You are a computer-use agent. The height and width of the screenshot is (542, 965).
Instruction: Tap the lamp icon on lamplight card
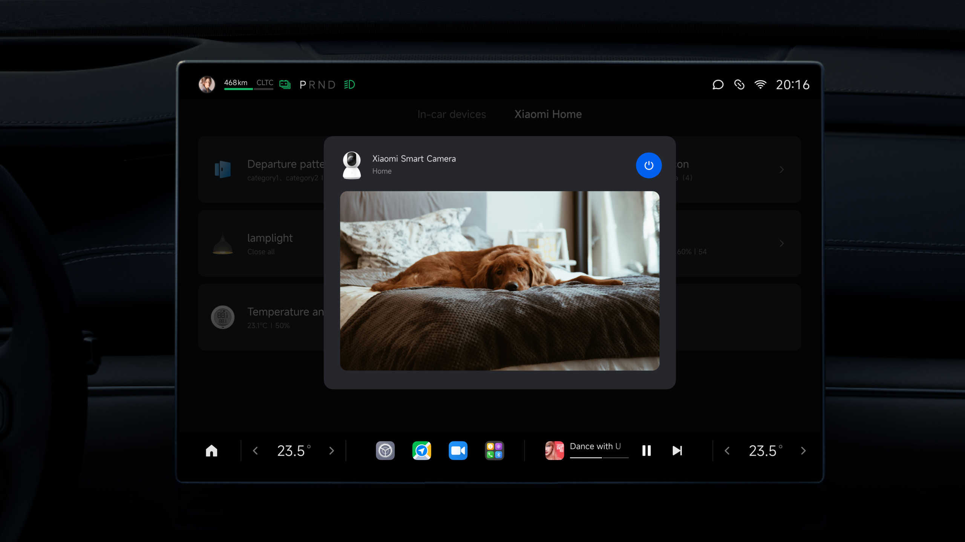[223, 243]
